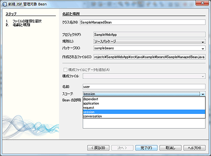This screenshot has height=156, width=211.
Task: Click the 取消し cancel button
Action: point(170,148)
